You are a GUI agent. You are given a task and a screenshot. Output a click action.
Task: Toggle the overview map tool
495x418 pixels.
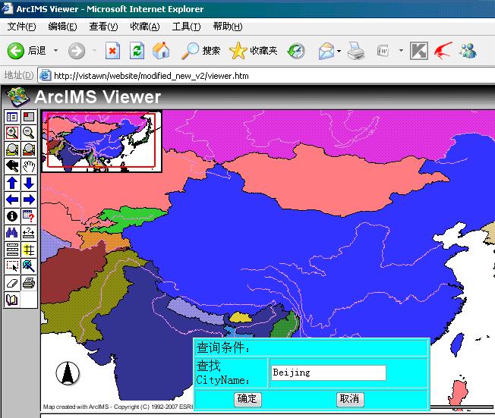pos(29,117)
